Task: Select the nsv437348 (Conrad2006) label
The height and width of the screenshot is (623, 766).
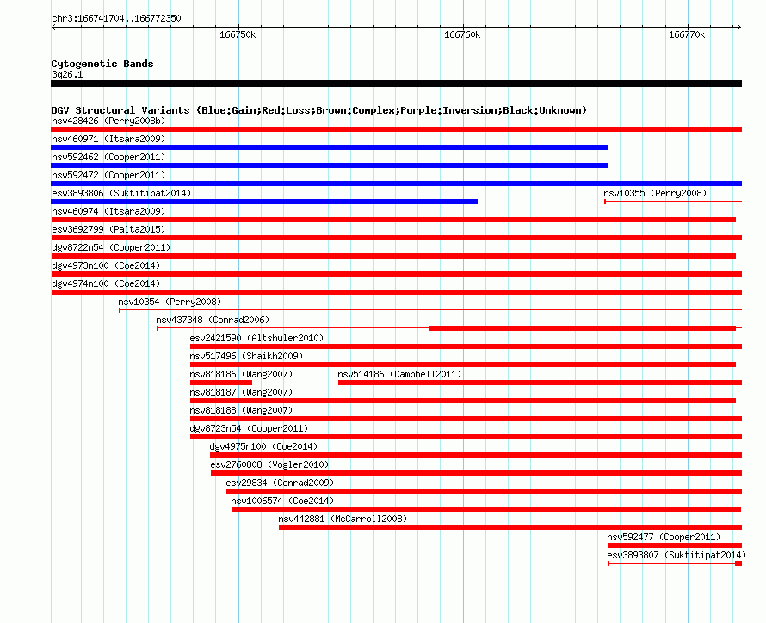Action: coord(213,320)
